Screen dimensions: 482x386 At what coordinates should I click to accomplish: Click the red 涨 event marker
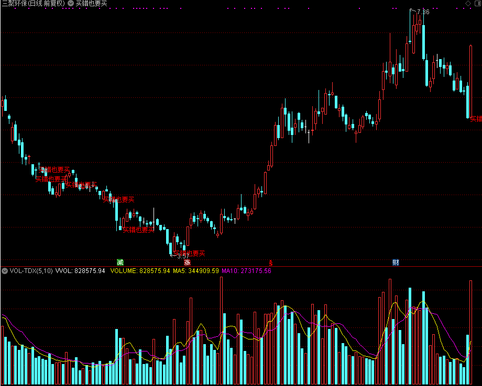point(187,263)
